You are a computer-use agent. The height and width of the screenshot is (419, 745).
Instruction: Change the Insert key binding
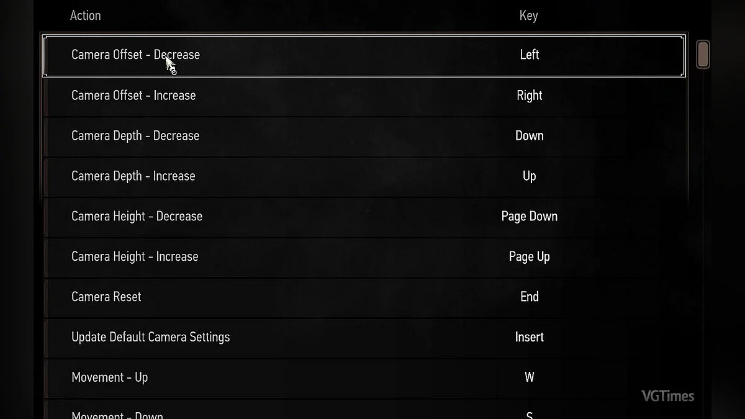[x=529, y=338]
